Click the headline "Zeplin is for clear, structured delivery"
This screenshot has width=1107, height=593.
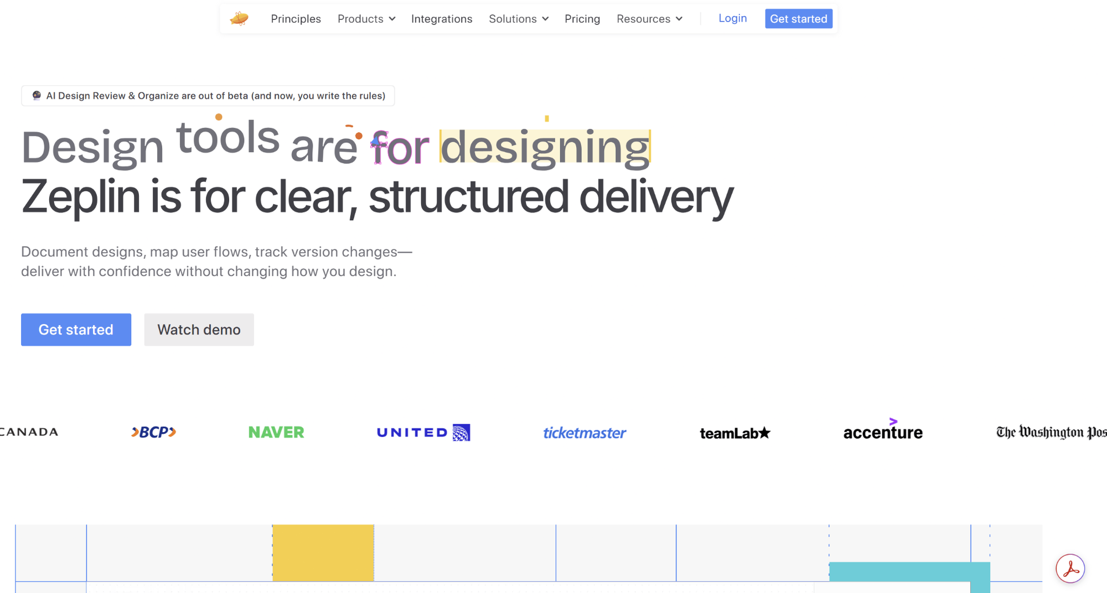coord(377,197)
